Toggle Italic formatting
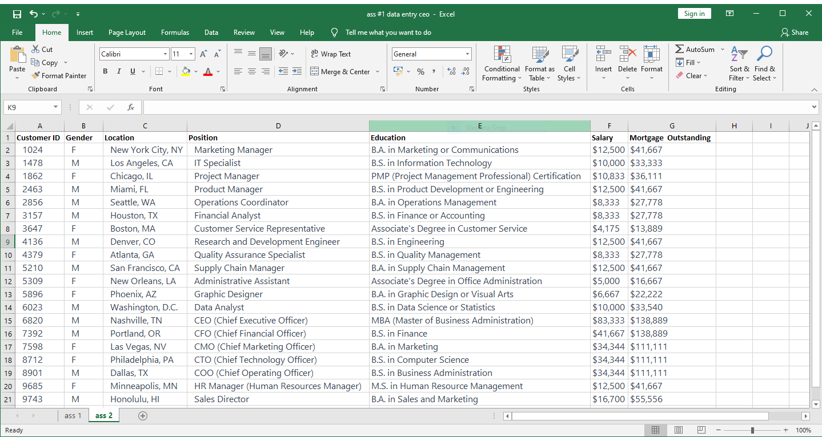This screenshot has width=822, height=437. click(119, 71)
